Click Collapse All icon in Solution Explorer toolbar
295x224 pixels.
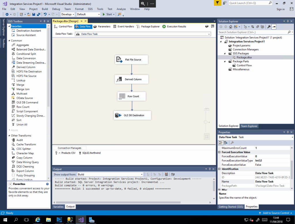[x=257, y=27]
